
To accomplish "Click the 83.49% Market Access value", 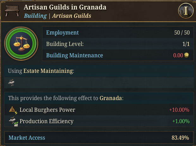I will [180, 138].
